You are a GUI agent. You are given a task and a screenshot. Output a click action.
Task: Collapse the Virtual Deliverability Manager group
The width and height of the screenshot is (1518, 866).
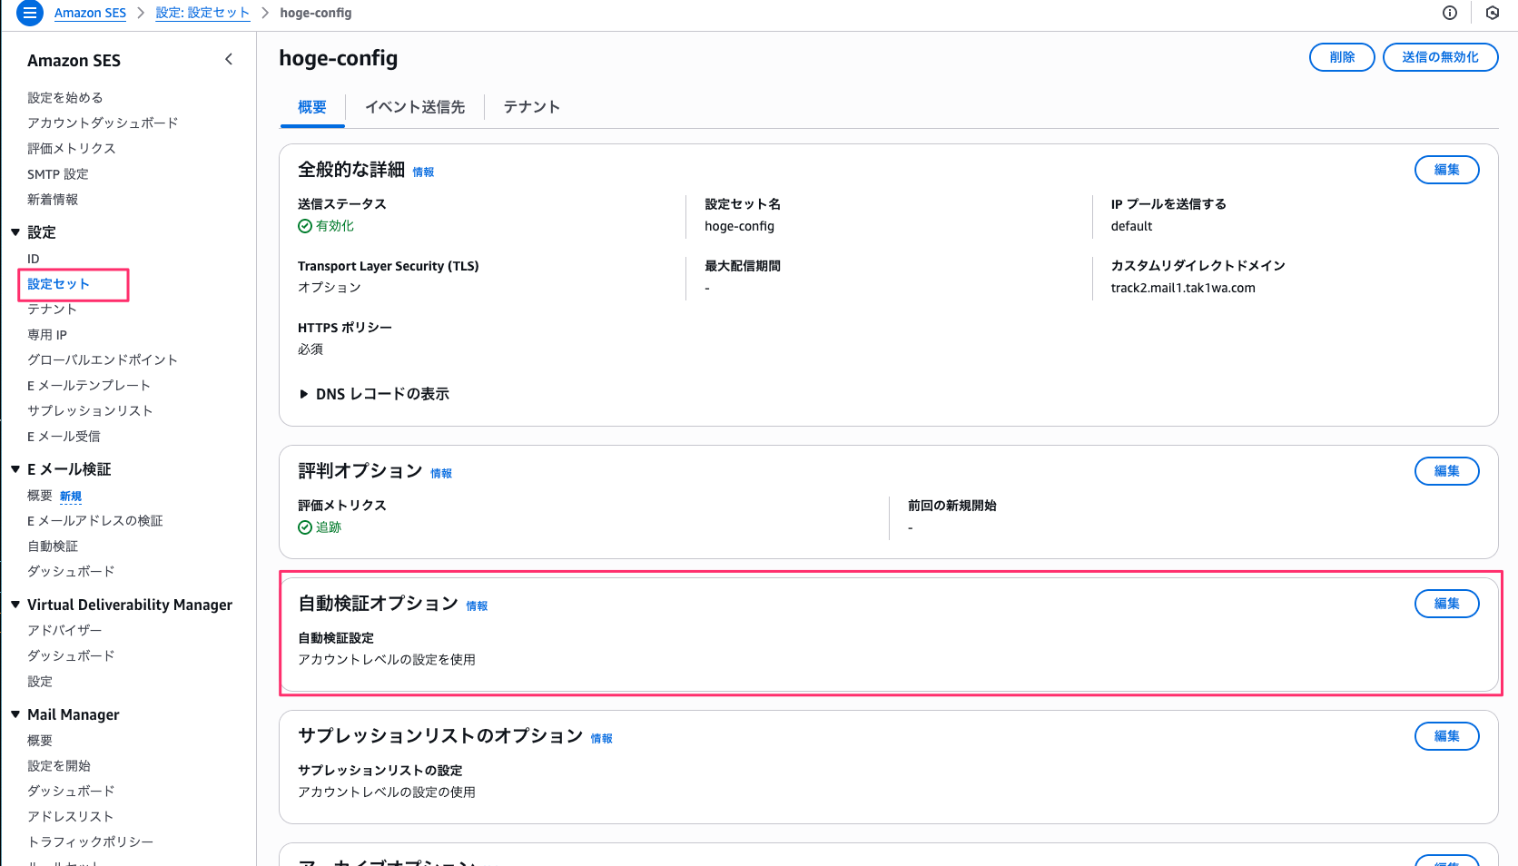[15, 605]
